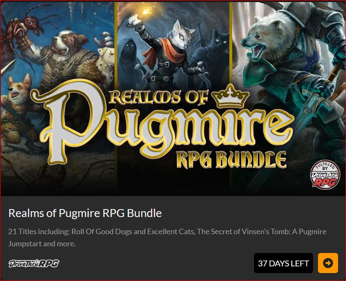Image resolution: width=346 pixels, height=281 pixels.
Task: Select the gold RPG BUNDLE banner text
Action: pyautogui.click(x=231, y=159)
